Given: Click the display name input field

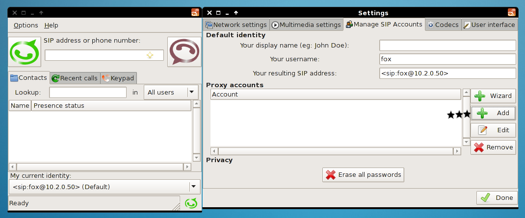Looking at the screenshot, I should tap(447, 46).
